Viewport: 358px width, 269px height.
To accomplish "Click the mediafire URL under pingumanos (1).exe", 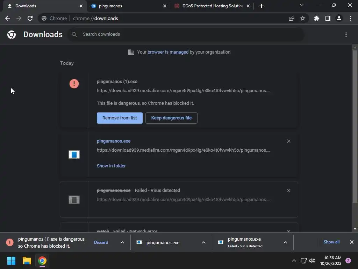I will click(183, 91).
